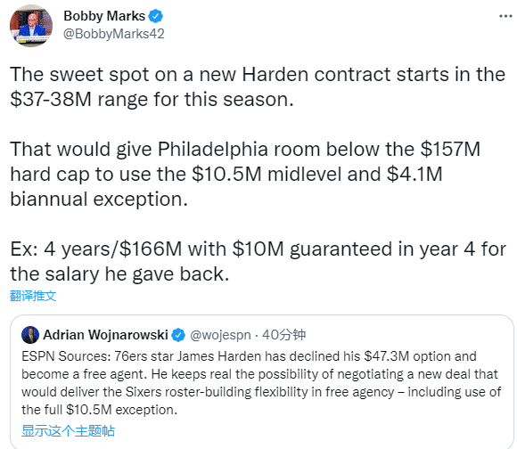Click the 40分钟 timestamp
The height and width of the screenshot is (449, 517).
[283, 335]
